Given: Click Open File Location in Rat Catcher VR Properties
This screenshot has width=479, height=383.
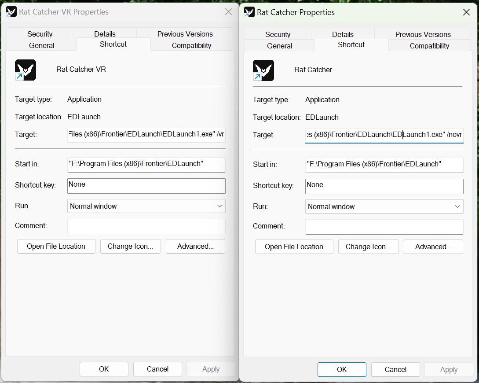Looking at the screenshot, I should point(56,247).
